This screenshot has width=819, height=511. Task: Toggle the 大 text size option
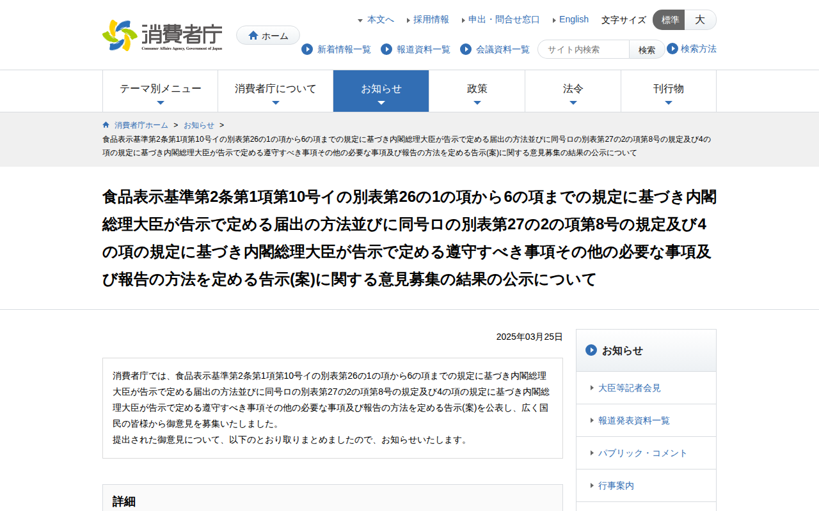click(700, 20)
